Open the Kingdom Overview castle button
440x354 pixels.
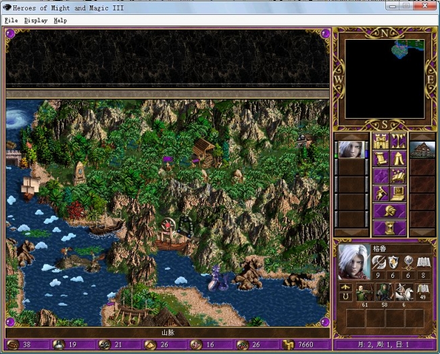point(381,142)
